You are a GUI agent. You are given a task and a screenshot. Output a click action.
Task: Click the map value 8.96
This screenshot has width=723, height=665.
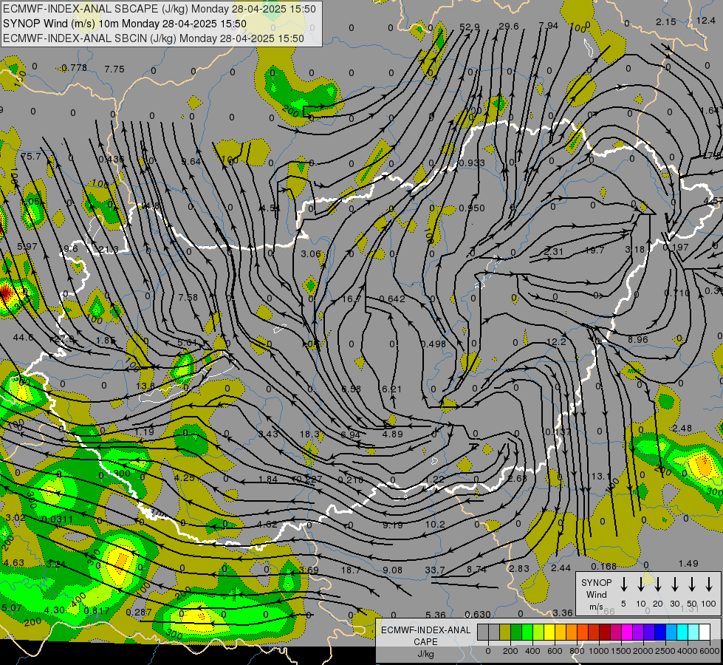coord(638,340)
